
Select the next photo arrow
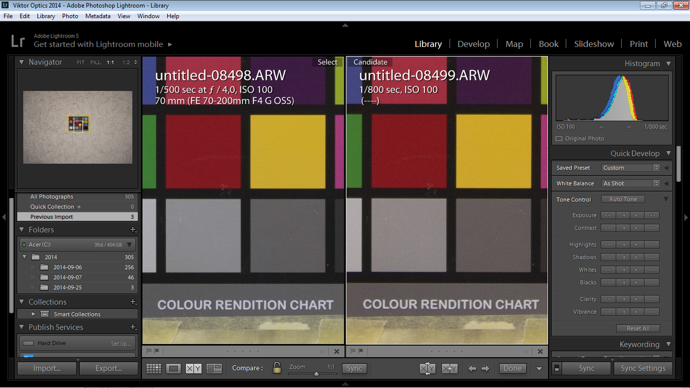[485, 369]
